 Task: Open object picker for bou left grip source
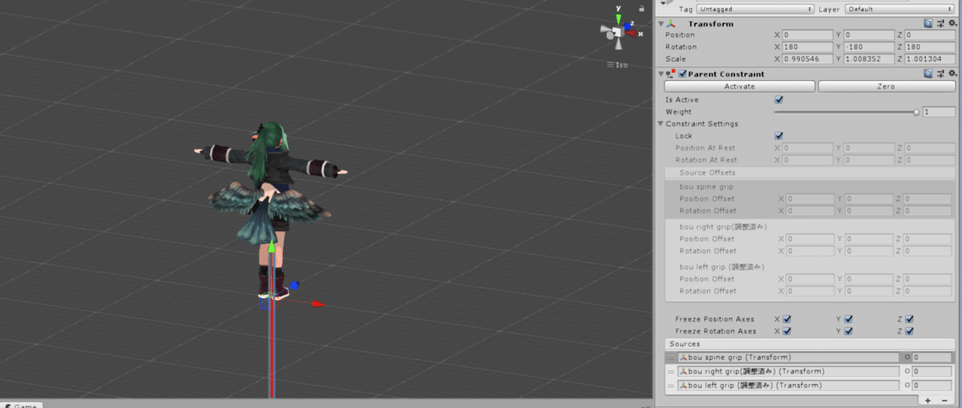click(x=907, y=386)
